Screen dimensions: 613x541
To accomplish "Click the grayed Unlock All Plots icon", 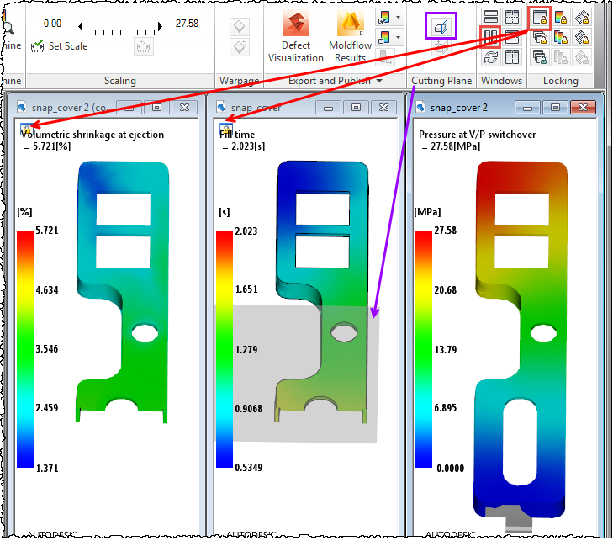I will coord(561,58).
